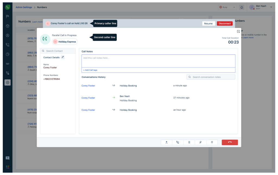278x175 pixels.
Task: Click the add call icon button
Action: (x=178, y=142)
